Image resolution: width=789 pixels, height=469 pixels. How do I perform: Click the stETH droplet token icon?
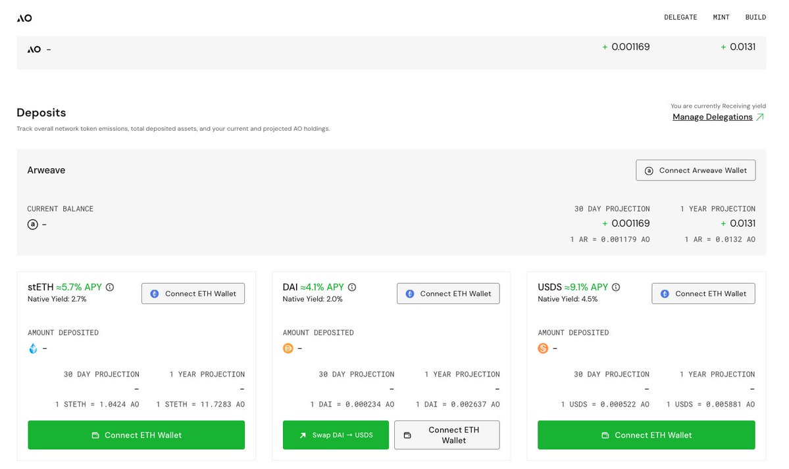(x=33, y=349)
